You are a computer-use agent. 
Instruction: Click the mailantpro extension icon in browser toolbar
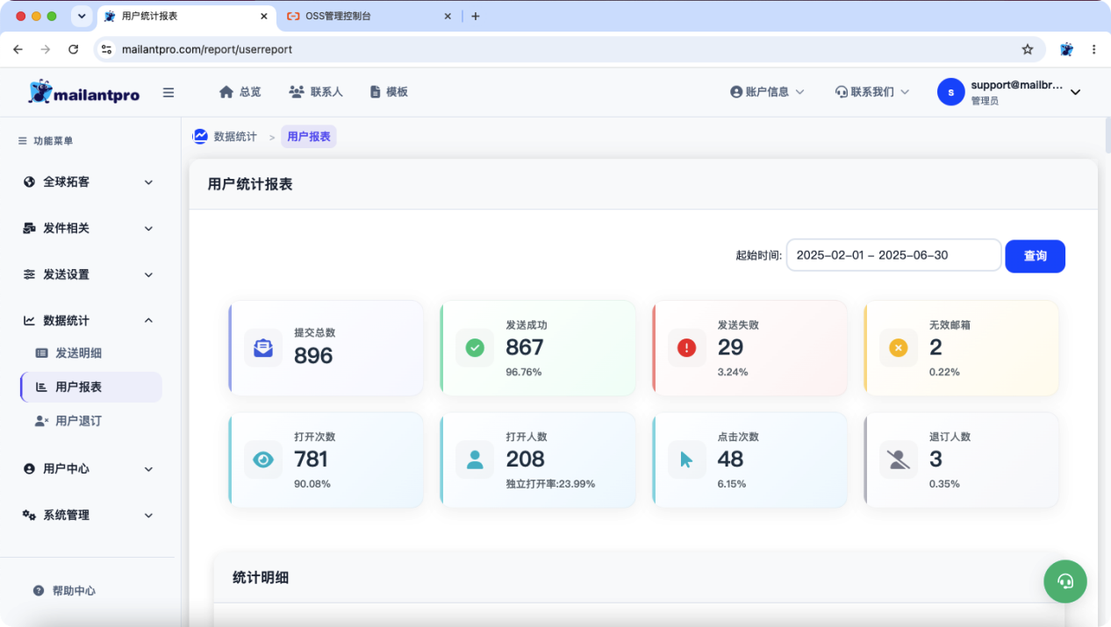[x=1066, y=49]
